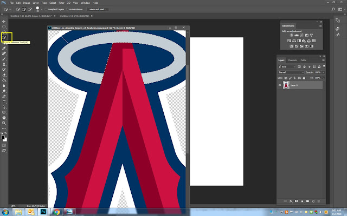Viewport: 347px width, 216px height.
Task: Open the Layers panel flyout menu
Action: click(323, 60)
